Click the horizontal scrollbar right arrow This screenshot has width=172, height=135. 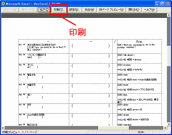[165, 128]
